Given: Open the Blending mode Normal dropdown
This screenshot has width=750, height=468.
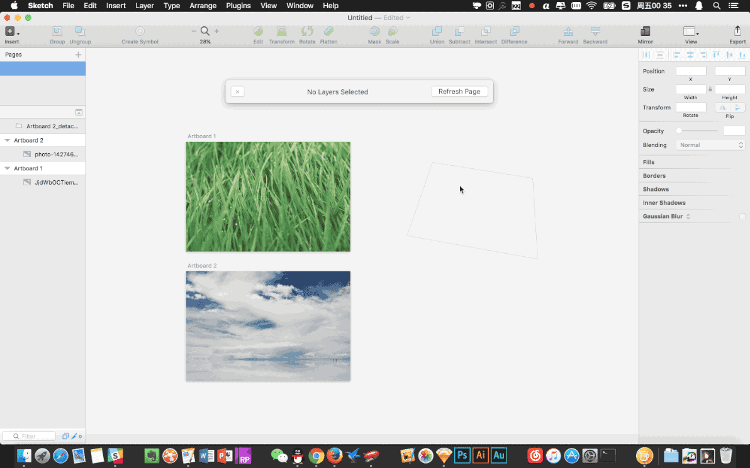Looking at the screenshot, I should pyautogui.click(x=710, y=145).
